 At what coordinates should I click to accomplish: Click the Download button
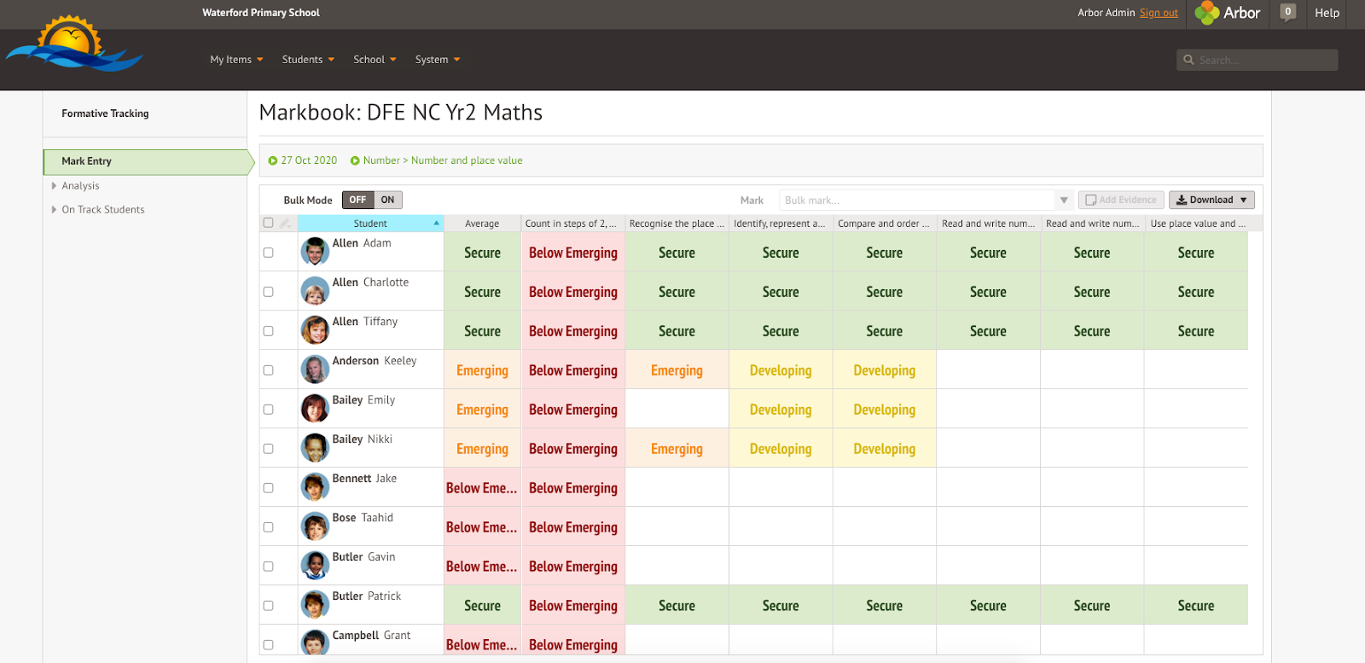tap(1211, 200)
